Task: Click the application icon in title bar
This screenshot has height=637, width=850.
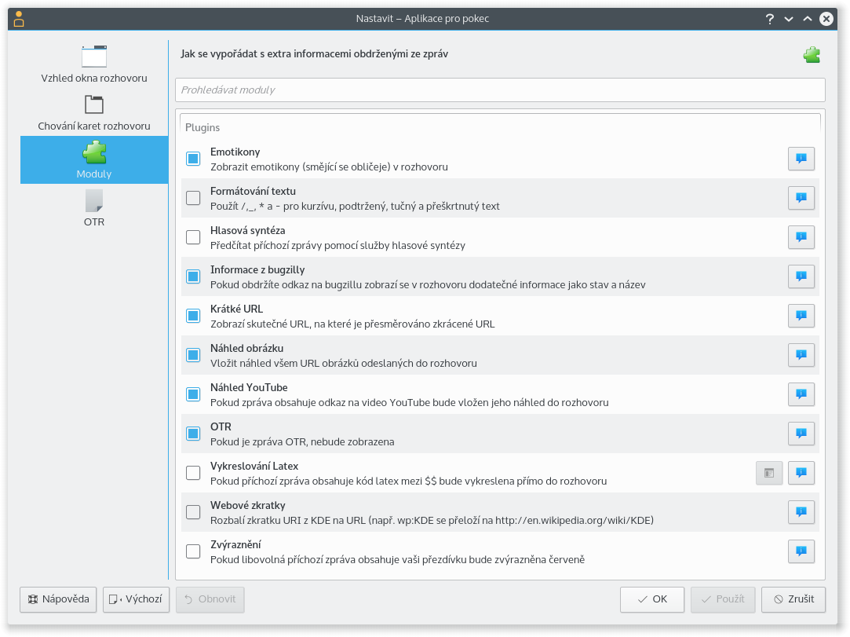Action: click(18, 18)
